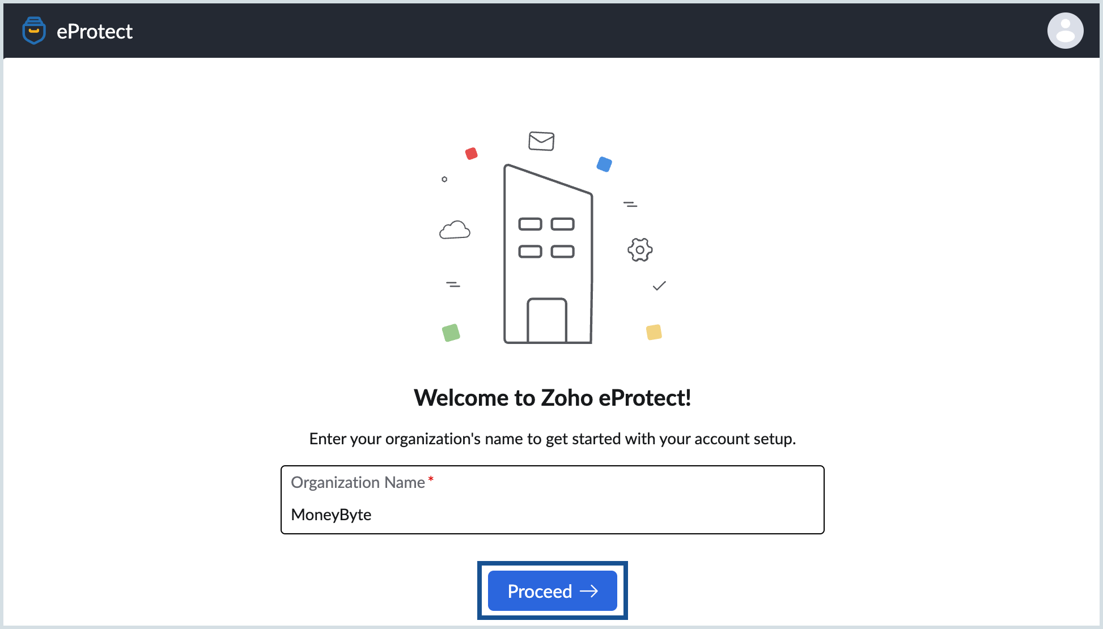Screen dimensions: 1103x629
Task: Click the blue square decoration
Action: (x=604, y=164)
